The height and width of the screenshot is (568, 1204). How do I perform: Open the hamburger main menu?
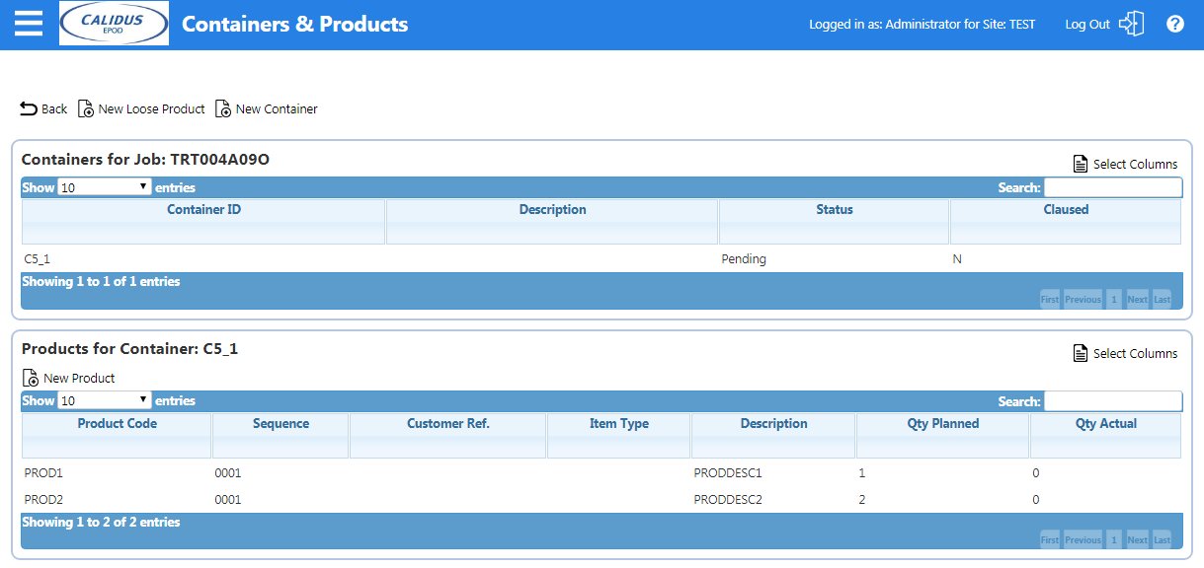click(x=29, y=24)
